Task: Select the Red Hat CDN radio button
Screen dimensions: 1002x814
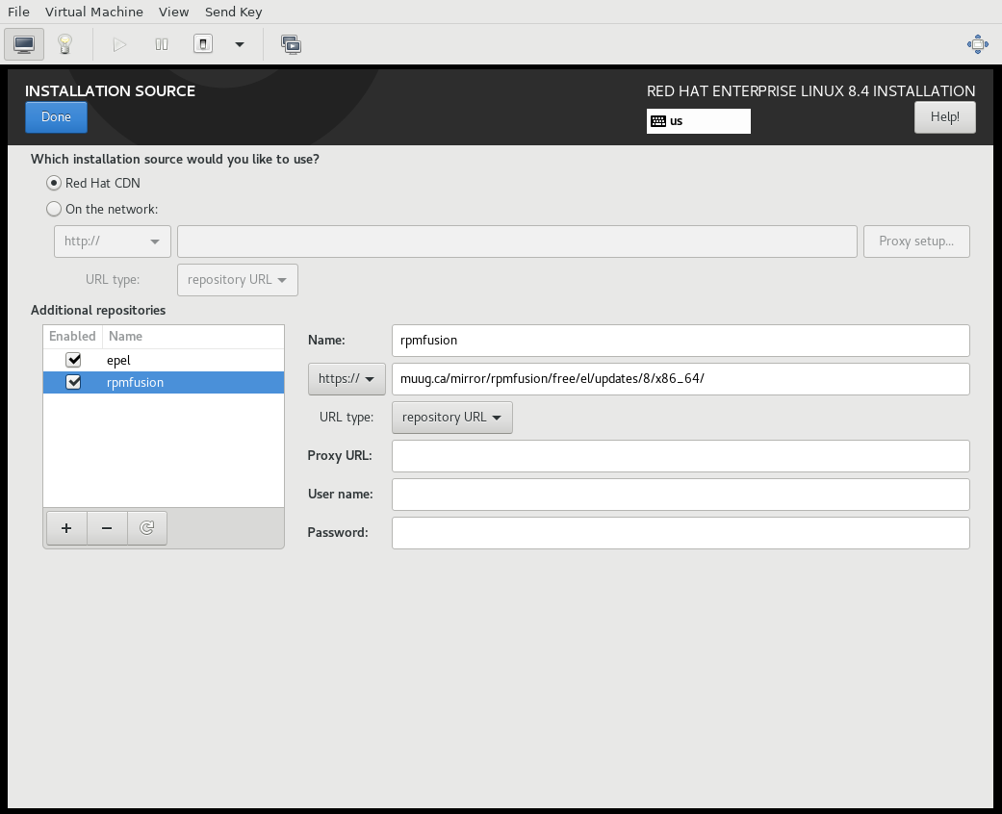Action: [x=54, y=183]
